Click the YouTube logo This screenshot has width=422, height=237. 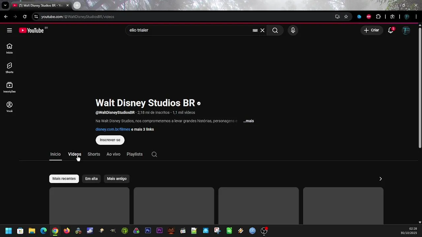[31, 30]
